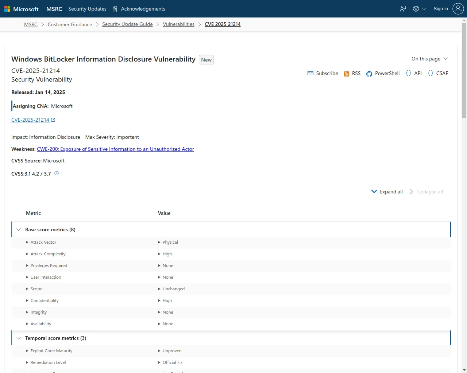Click the page vertical scrollbar thumb
Image resolution: width=467 pixels, height=373 pixels.
[x=464, y=71]
